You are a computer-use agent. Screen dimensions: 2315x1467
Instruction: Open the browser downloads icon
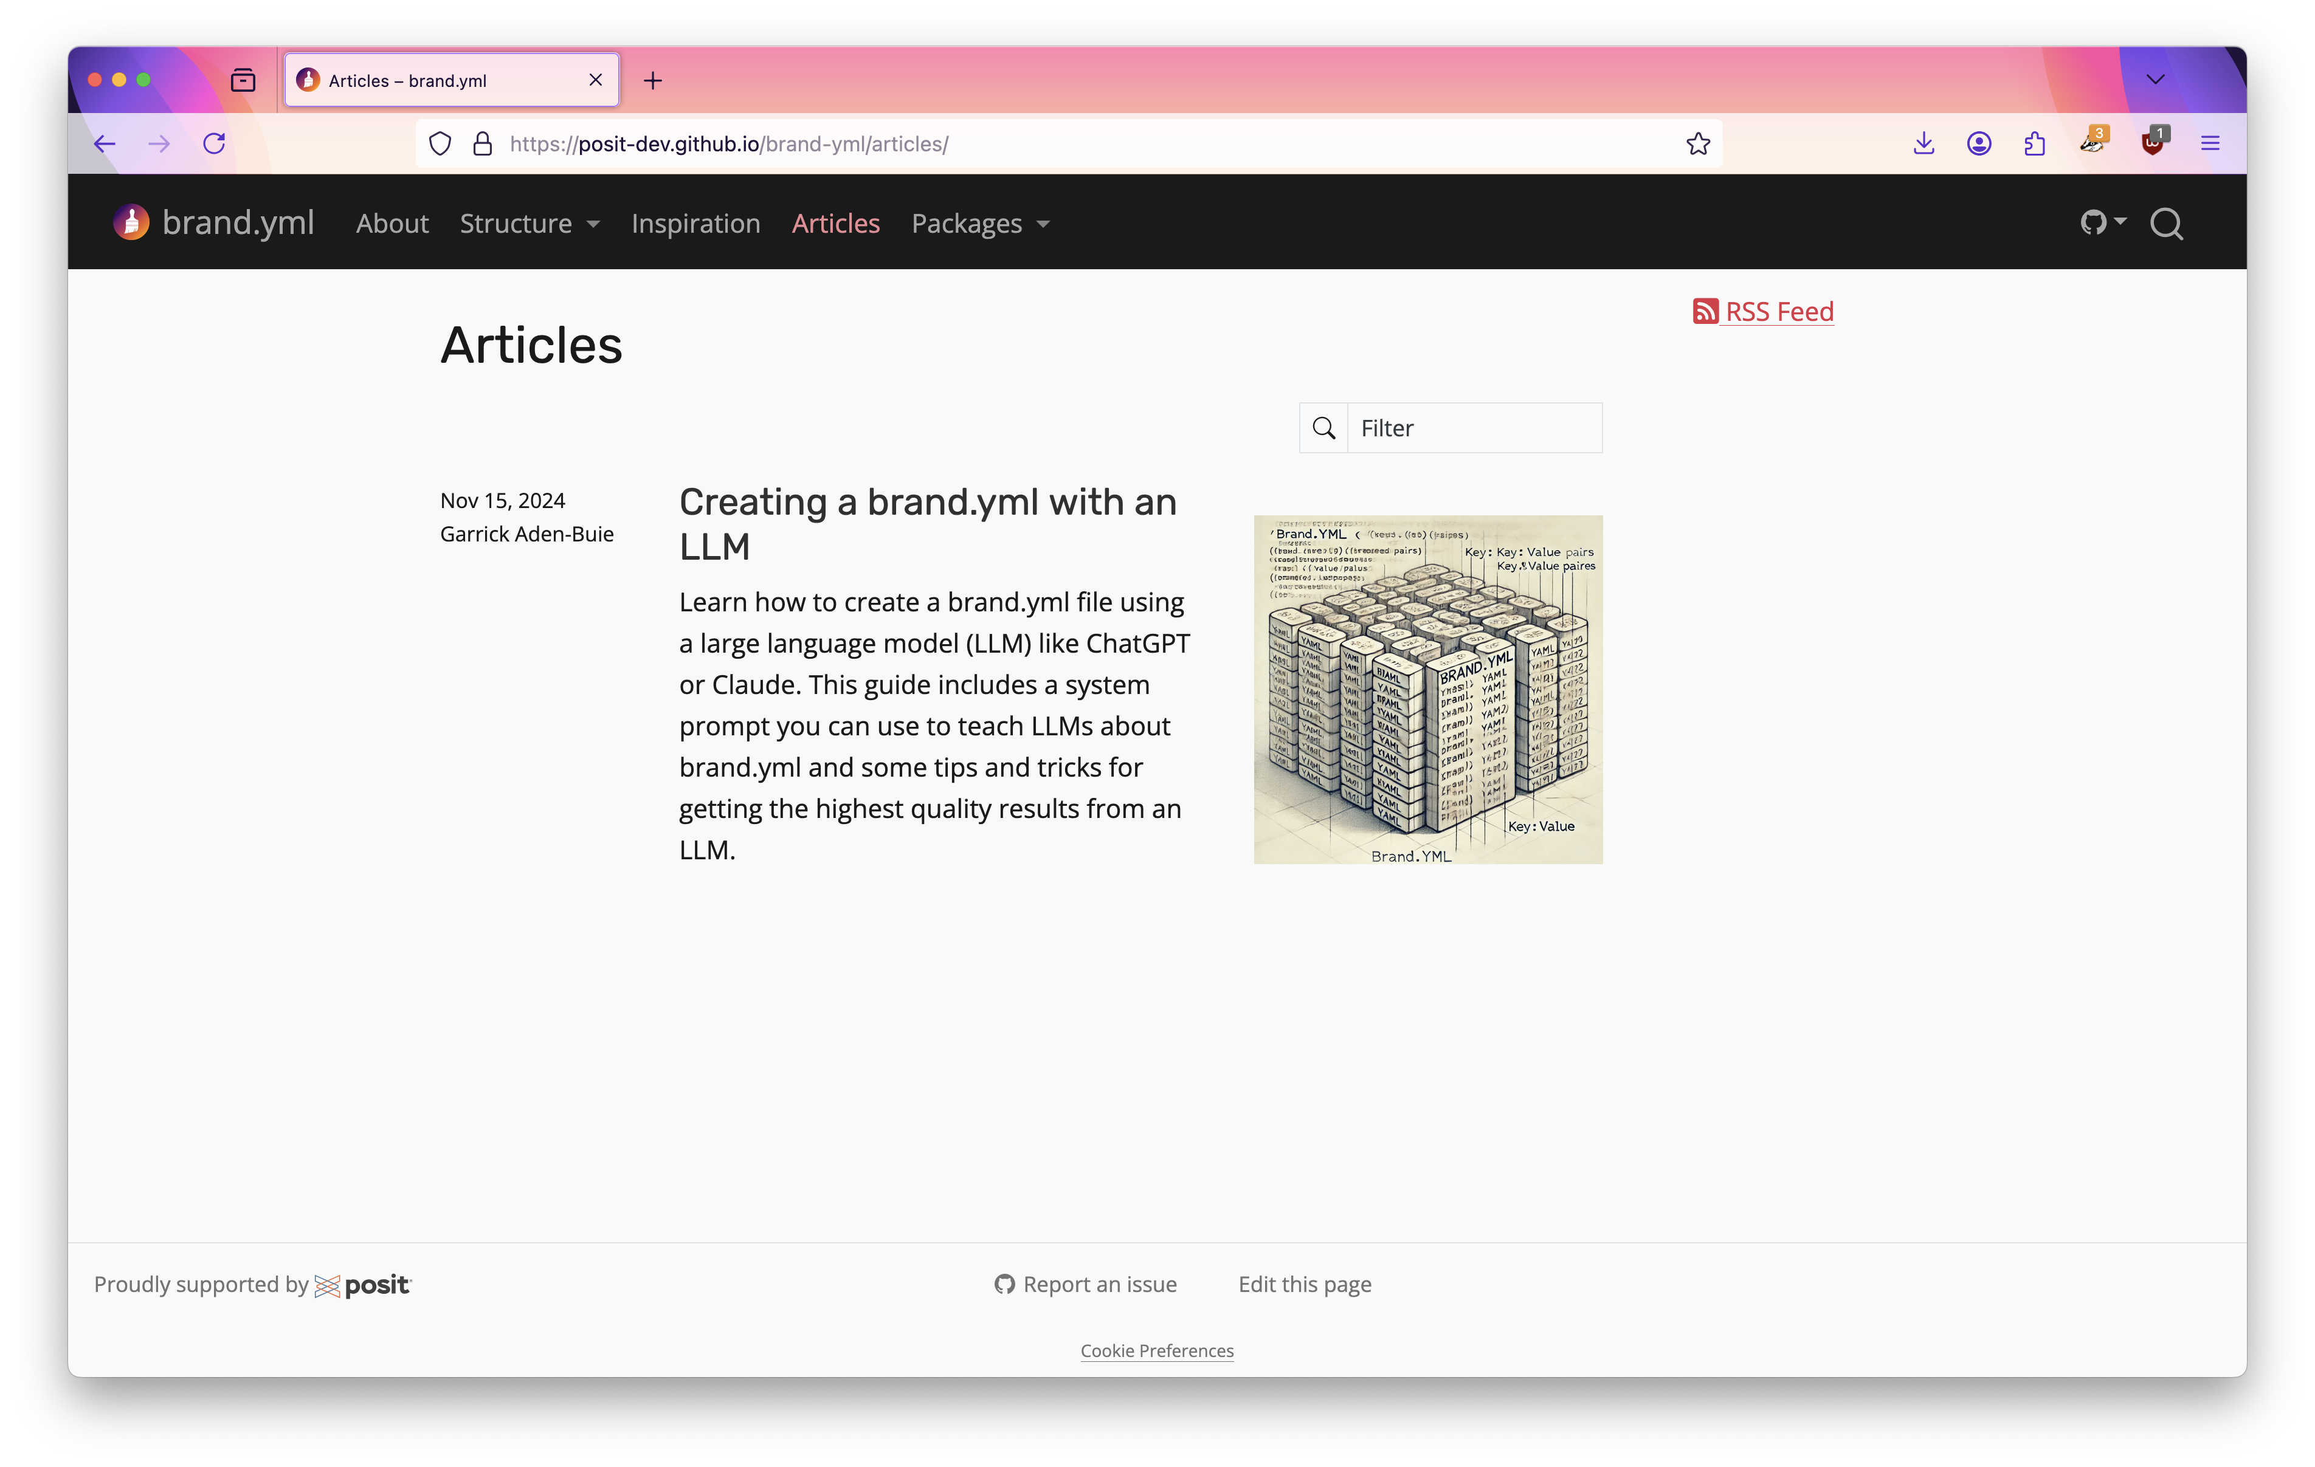tap(1923, 144)
